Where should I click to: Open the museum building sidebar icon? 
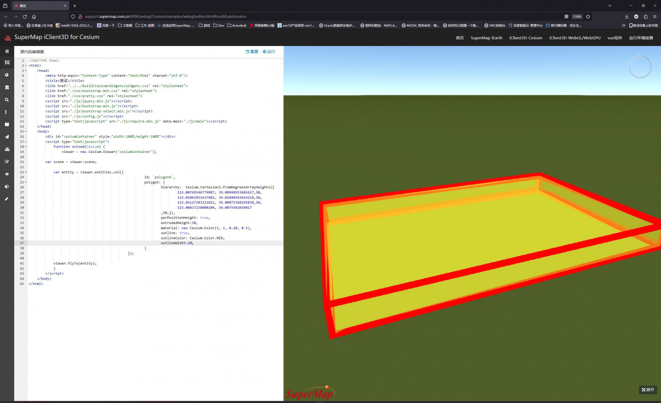pos(7,87)
